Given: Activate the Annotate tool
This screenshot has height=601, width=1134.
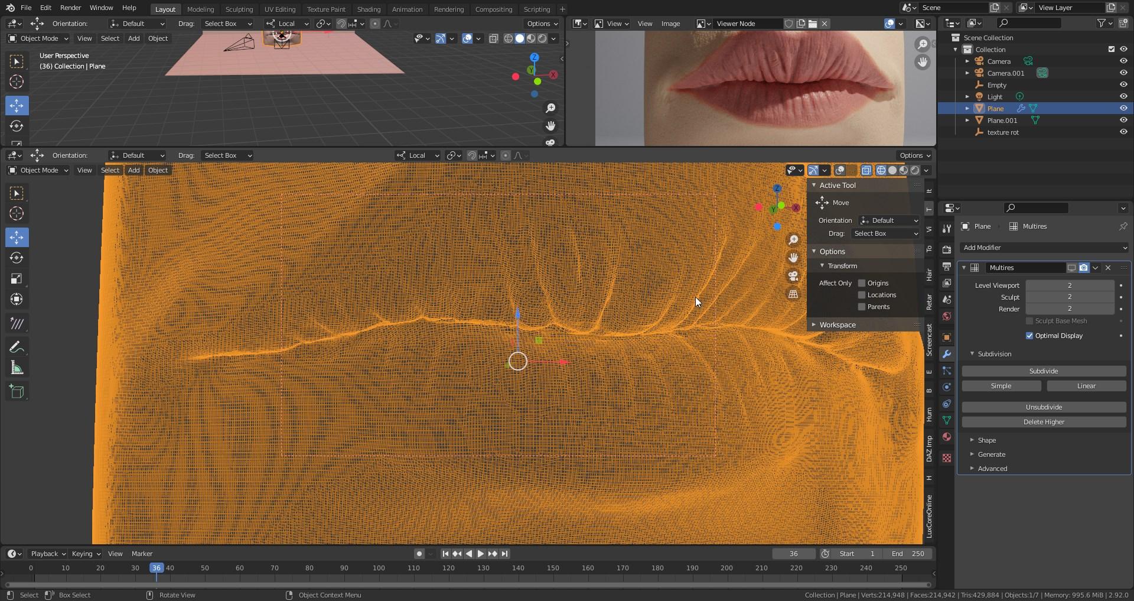Looking at the screenshot, I should 17,347.
